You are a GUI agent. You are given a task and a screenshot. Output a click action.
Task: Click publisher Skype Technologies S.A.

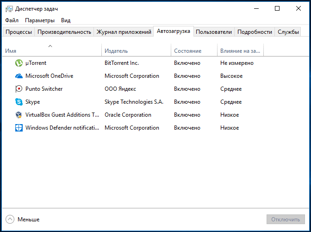click(x=134, y=102)
